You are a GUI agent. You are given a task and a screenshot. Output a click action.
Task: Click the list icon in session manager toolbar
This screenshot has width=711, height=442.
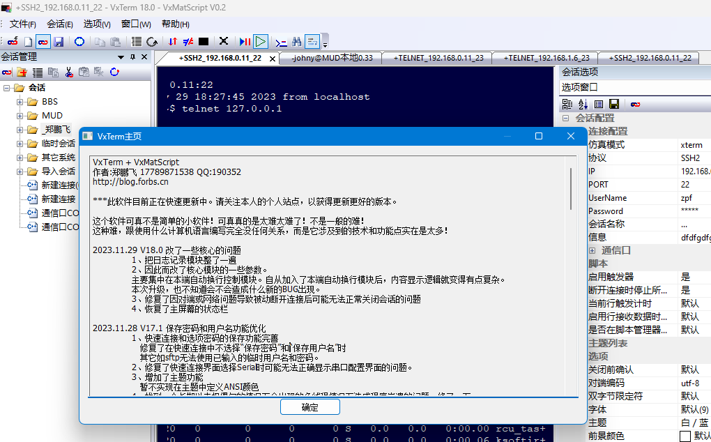click(38, 72)
